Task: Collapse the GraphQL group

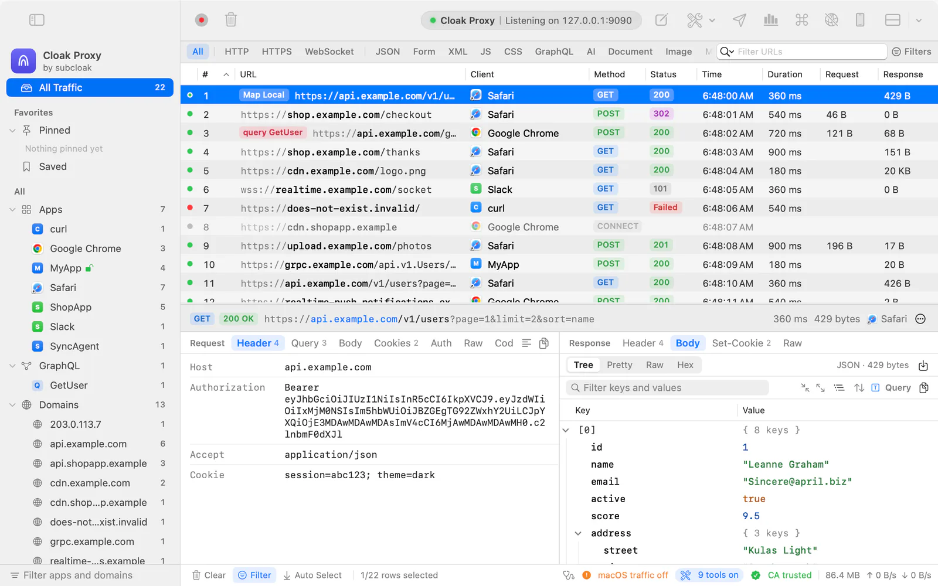Action: [x=12, y=366]
